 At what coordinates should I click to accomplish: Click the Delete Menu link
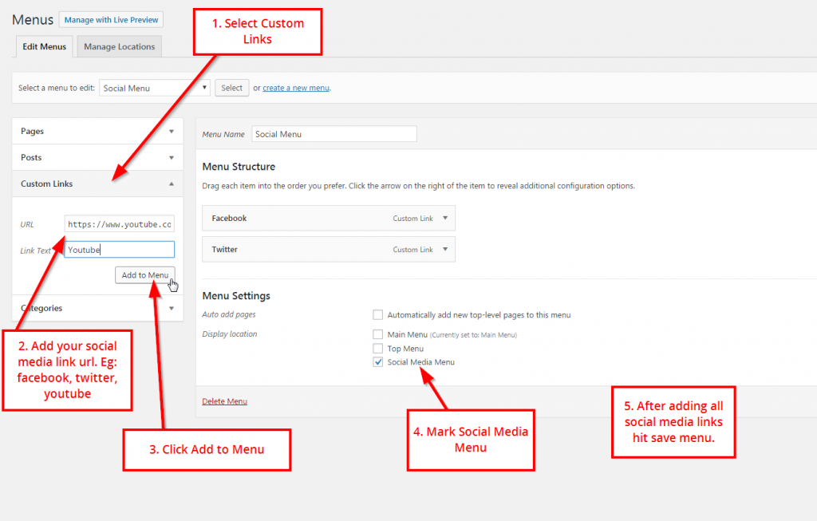tap(224, 401)
